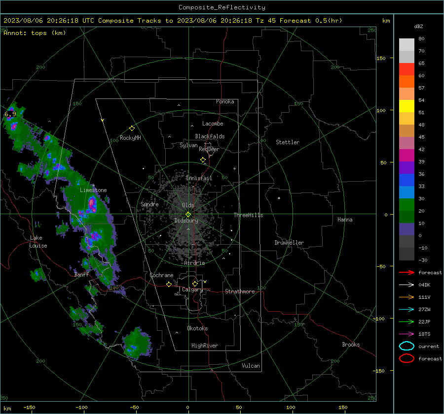
Task: Select the purple 36-39 dBZ color swatch
Action: coord(407,168)
